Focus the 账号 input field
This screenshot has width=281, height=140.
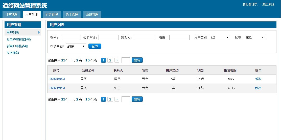[x=71, y=38]
